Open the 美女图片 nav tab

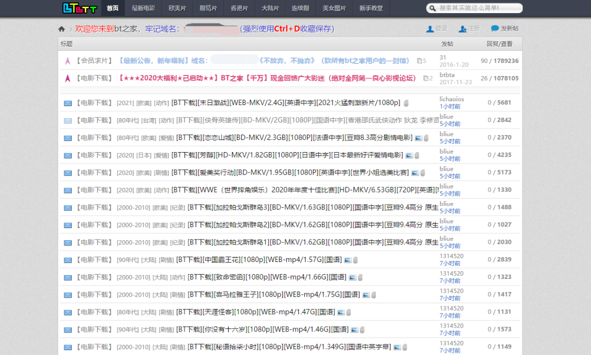point(334,8)
